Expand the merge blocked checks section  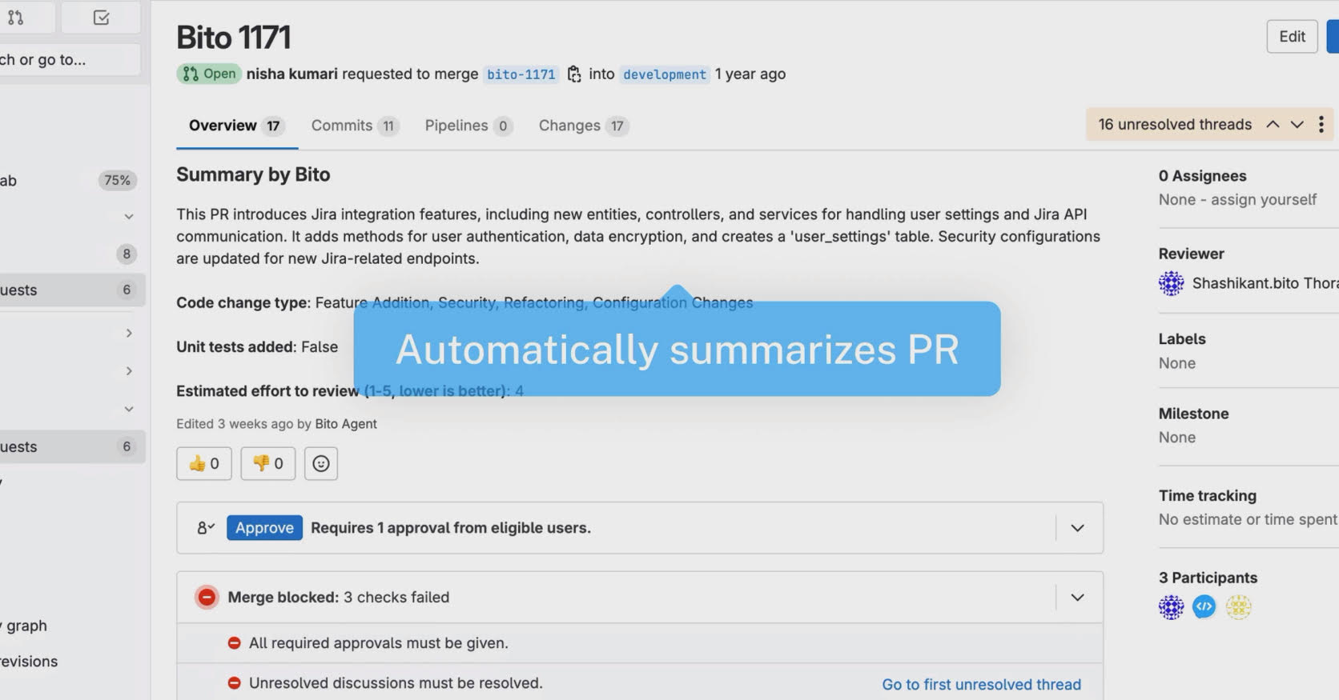point(1077,598)
